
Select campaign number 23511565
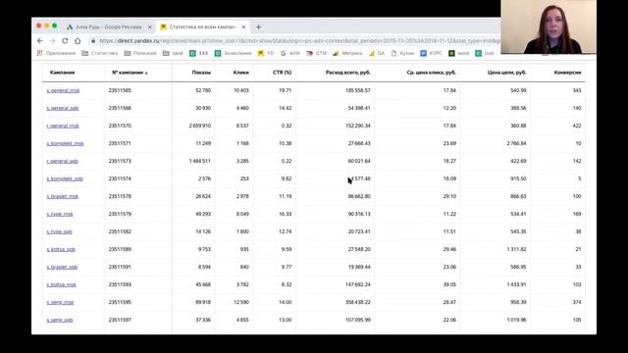pyautogui.click(x=120, y=90)
